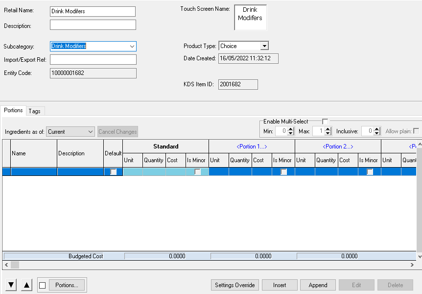Tick the checkbox beside Portions button
This screenshot has width=422, height=294.
click(x=43, y=285)
